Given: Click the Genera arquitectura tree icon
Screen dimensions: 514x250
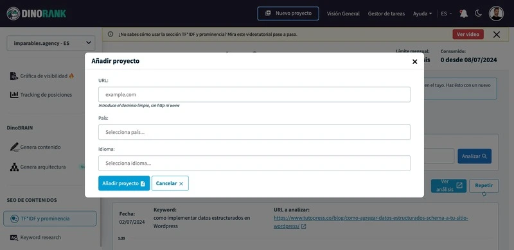Looking at the screenshot, I should (x=14, y=167).
